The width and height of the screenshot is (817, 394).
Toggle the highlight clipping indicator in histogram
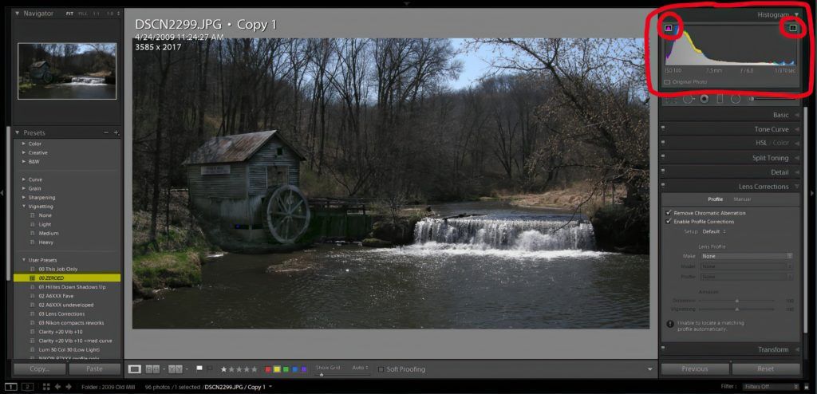click(x=792, y=28)
